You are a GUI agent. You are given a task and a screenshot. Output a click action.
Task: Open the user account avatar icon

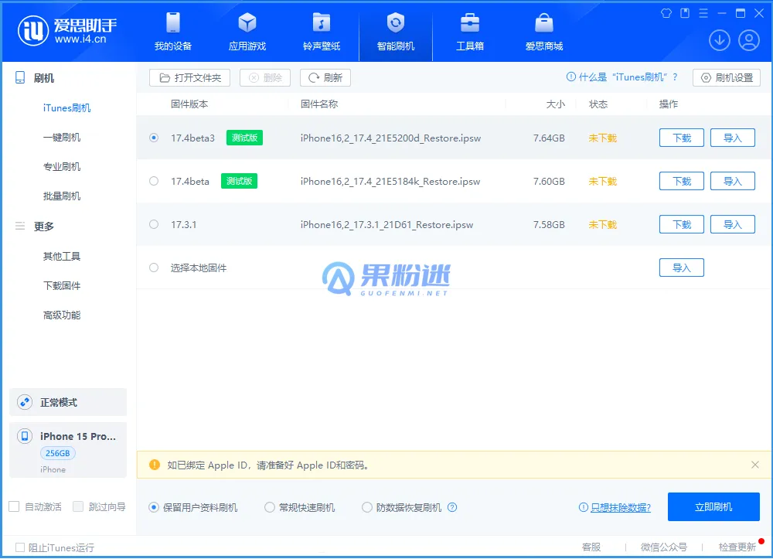[748, 40]
